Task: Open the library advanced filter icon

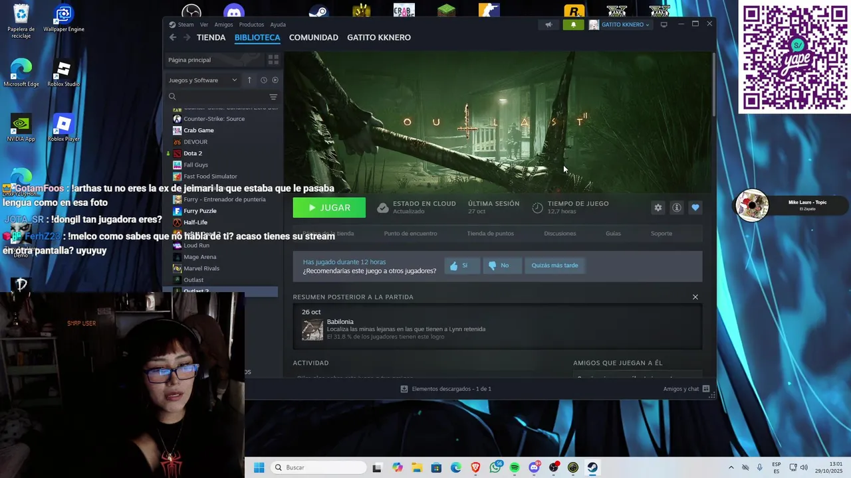Action: point(273,96)
